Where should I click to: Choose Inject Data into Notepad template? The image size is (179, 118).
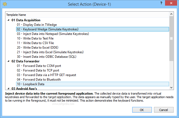(x=53, y=34)
